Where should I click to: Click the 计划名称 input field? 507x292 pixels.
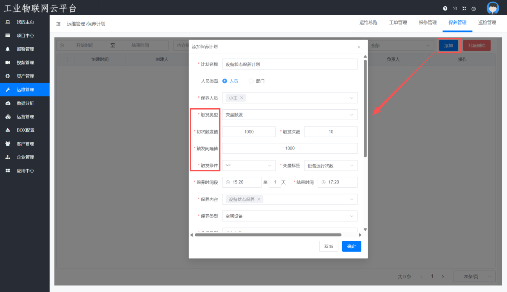pos(290,64)
